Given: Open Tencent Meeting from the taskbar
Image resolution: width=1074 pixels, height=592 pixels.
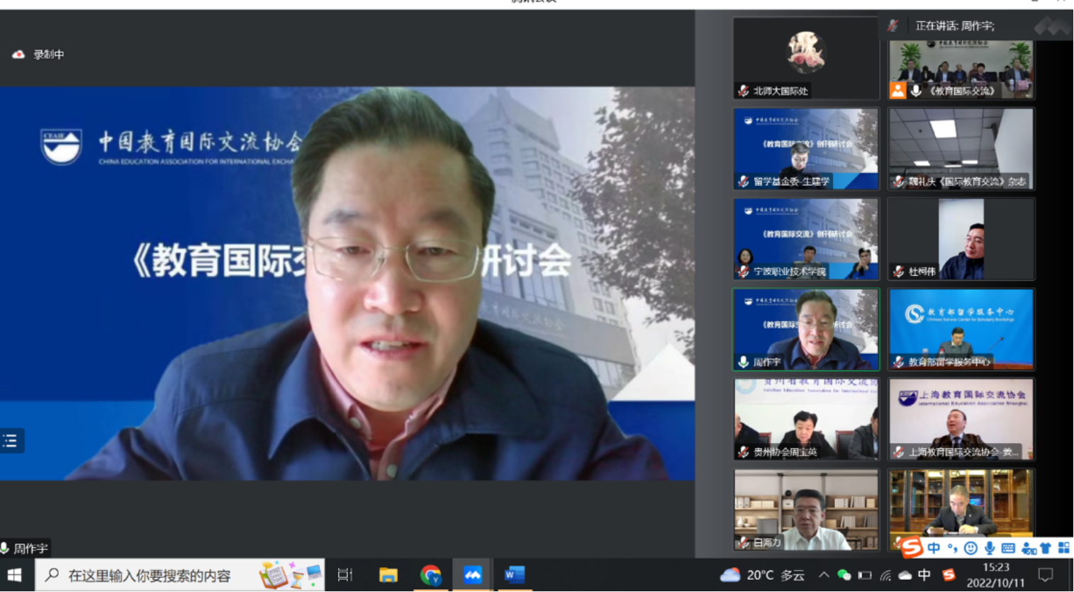Looking at the screenshot, I should pos(472,575).
